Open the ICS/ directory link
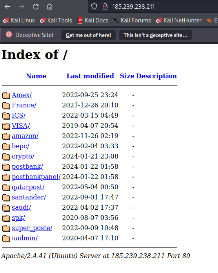The width and height of the screenshot is (218, 273). pos(18,115)
